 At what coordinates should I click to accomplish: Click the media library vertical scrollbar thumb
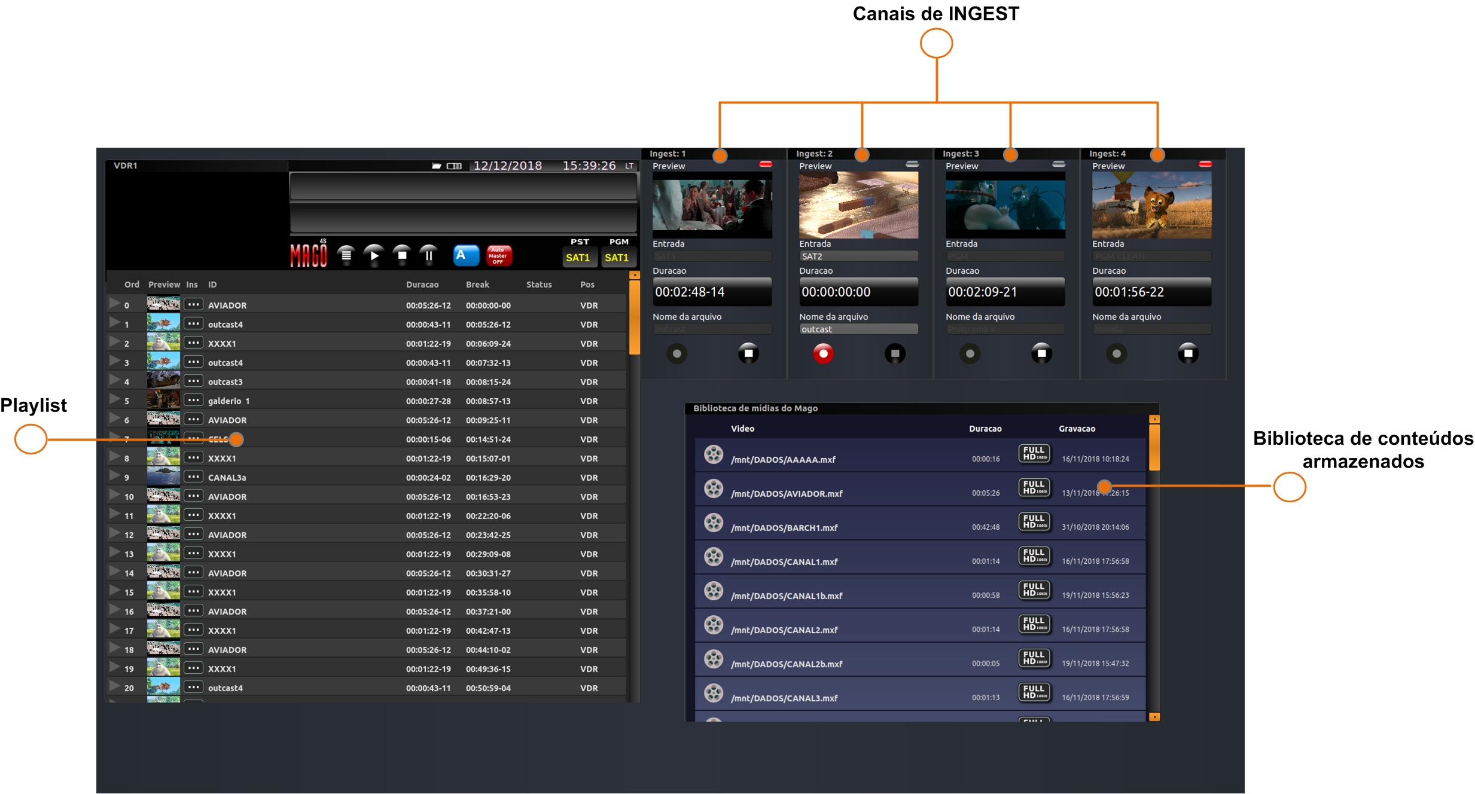click(1154, 447)
